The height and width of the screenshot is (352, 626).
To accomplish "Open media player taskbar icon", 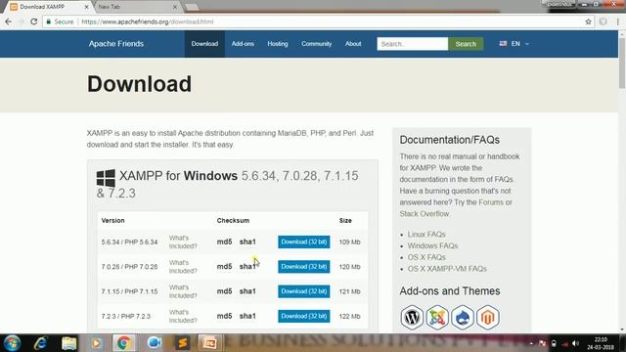I will 96,343.
